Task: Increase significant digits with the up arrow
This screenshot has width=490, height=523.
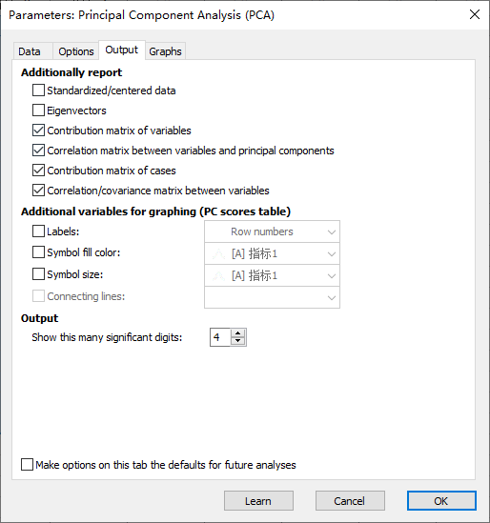Action: pyautogui.click(x=238, y=333)
